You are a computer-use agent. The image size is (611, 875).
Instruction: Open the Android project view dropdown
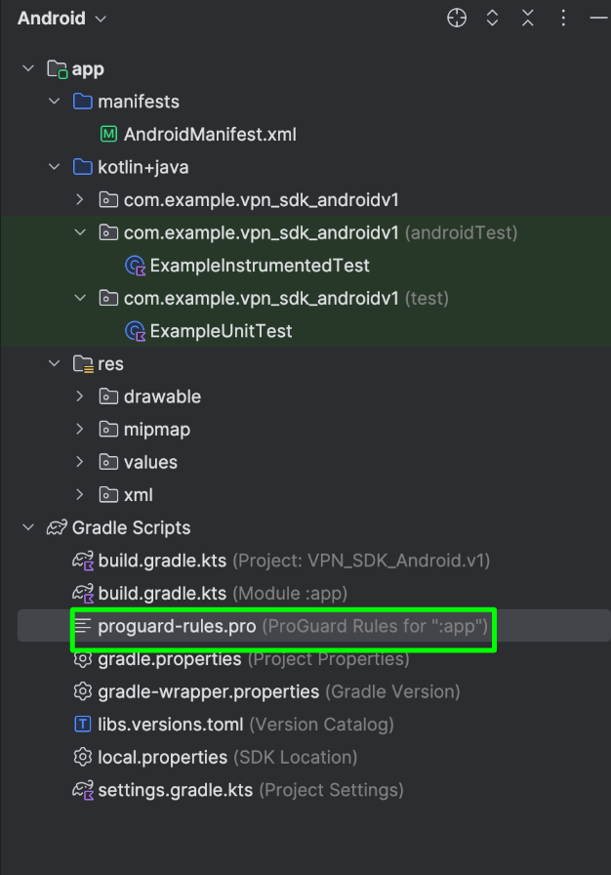[x=61, y=19]
